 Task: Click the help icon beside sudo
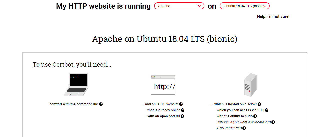pyautogui.click(x=255, y=116)
